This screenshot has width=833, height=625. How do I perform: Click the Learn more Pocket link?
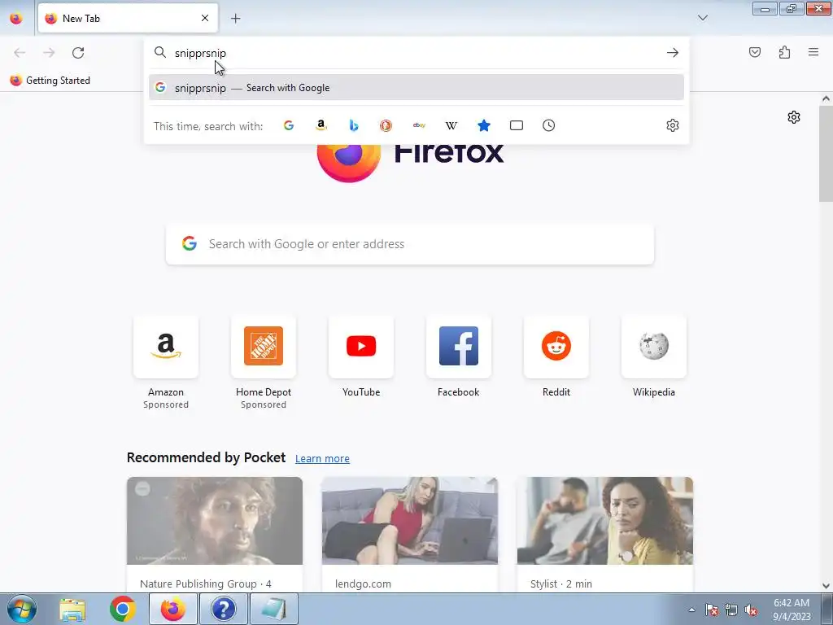(x=322, y=458)
